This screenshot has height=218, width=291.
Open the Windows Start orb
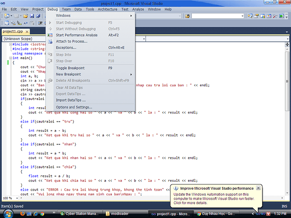click(8, 214)
